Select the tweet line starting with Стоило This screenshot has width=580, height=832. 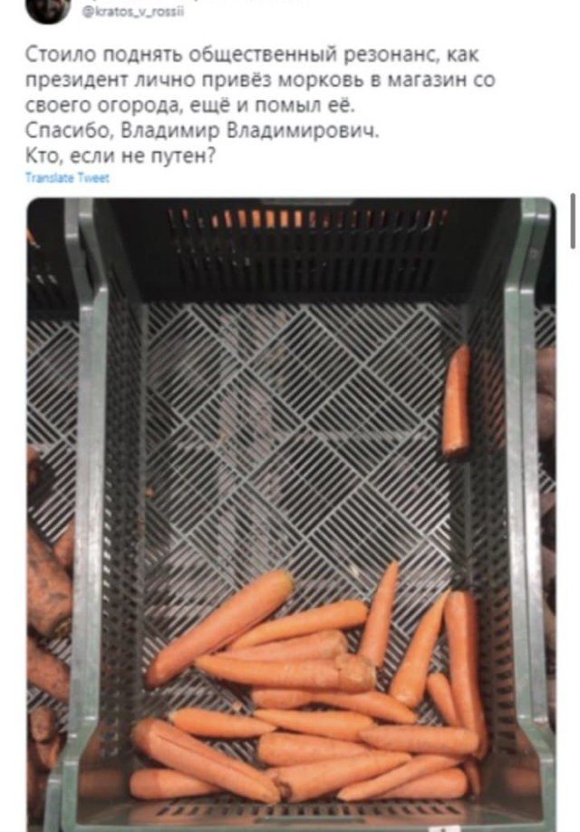252,54
